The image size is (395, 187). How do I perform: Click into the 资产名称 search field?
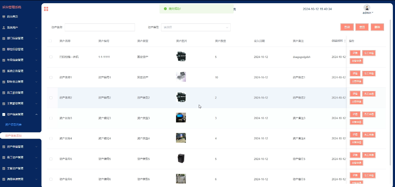[100, 27]
